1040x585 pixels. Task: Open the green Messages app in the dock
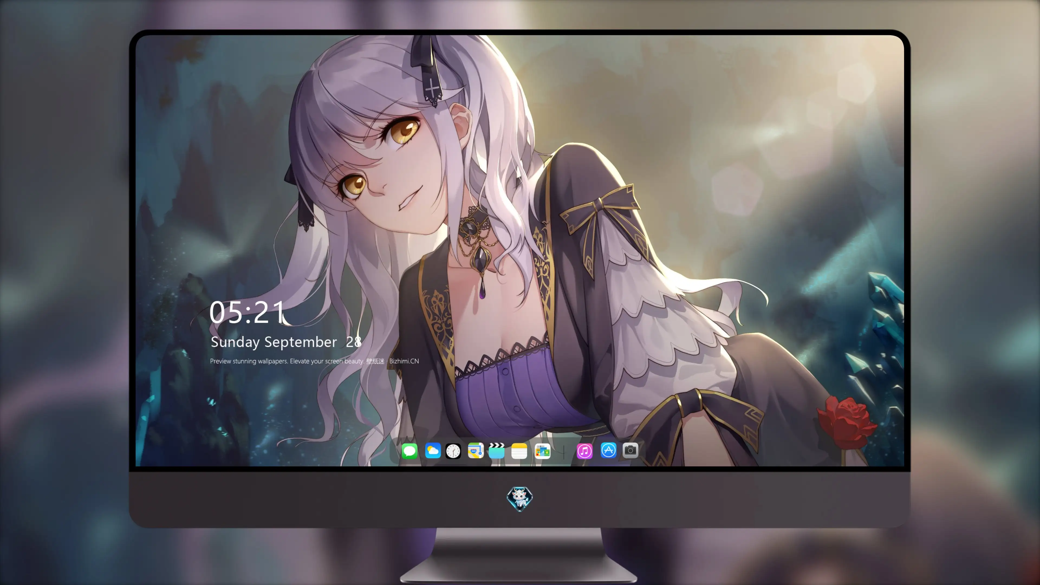point(409,451)
